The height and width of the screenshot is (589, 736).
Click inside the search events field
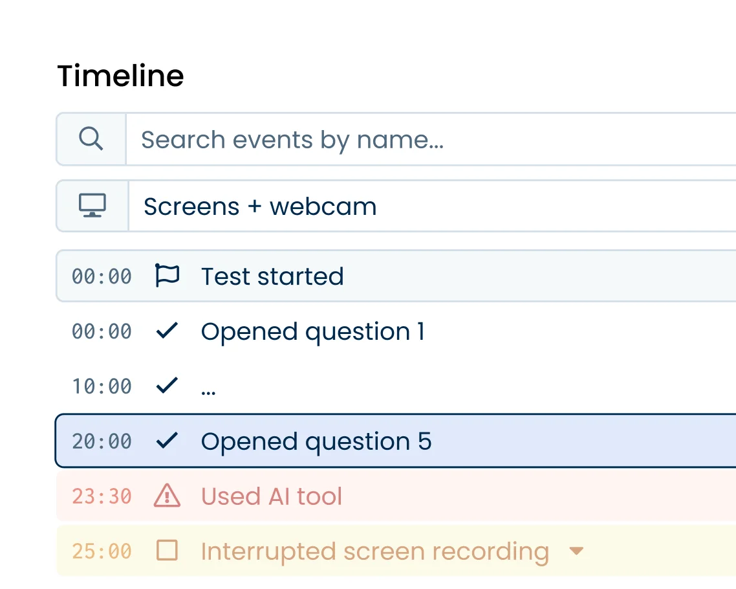pyautogui.click(x=291, y=139)
